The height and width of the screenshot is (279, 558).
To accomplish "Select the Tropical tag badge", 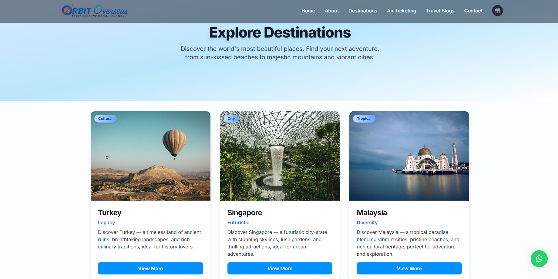I will pyautogui.click(x=364, y=119).
